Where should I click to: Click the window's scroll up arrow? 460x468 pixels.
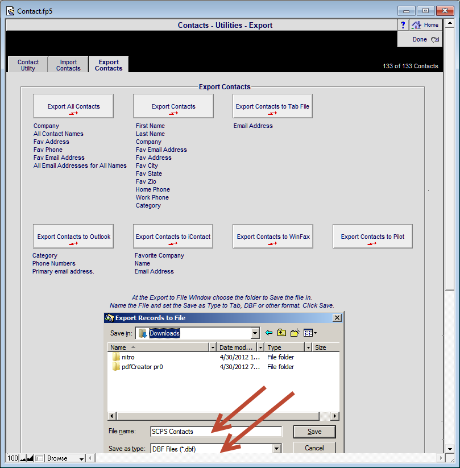tap(450, 23)
